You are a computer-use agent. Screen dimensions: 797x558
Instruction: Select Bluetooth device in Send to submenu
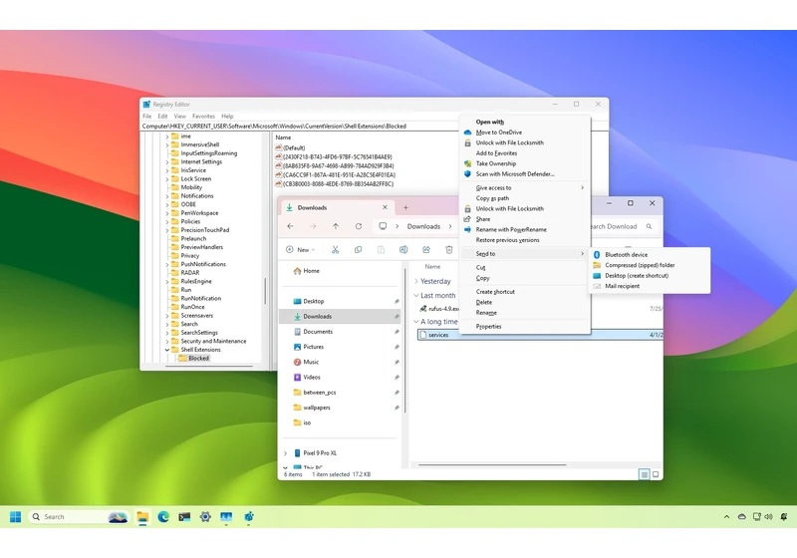(x=650, y=255)
